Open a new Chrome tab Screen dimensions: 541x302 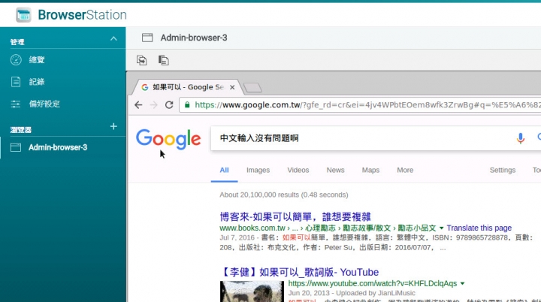pyautogui.click(x=252, y=88)
